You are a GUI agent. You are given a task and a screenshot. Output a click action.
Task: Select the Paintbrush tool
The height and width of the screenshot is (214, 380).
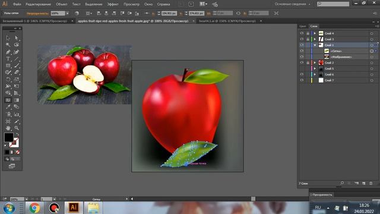(17, 65)
